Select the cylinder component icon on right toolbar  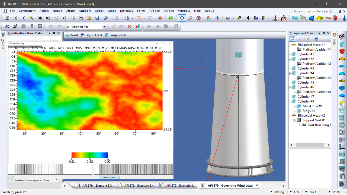342,44
